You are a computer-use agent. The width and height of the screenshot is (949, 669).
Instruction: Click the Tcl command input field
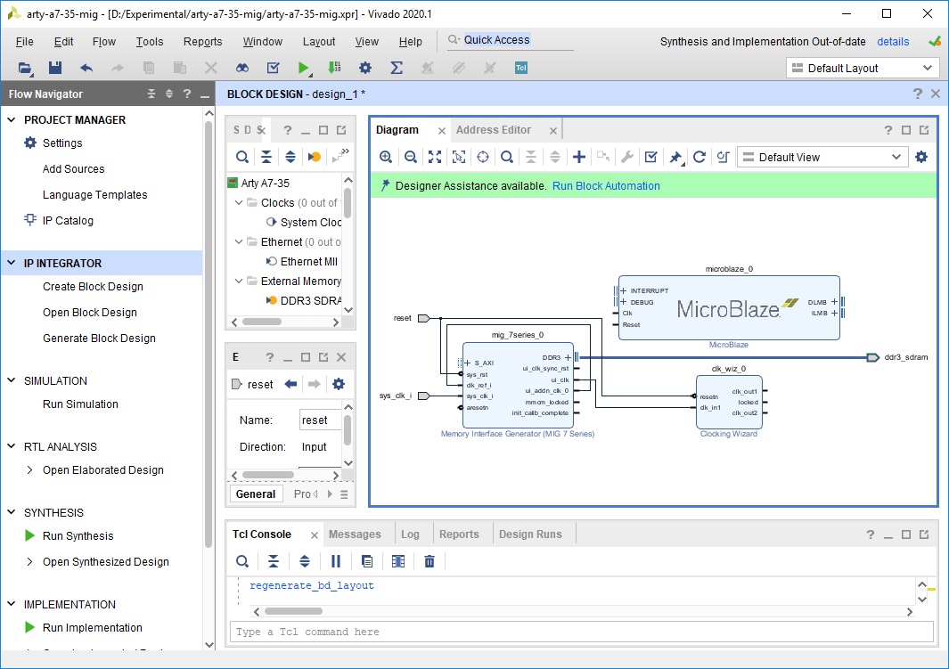[582, 632]
